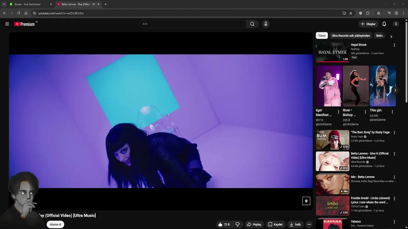
Task: Open the Ege! Manifest short thumbnail
Action: point(329,86)
